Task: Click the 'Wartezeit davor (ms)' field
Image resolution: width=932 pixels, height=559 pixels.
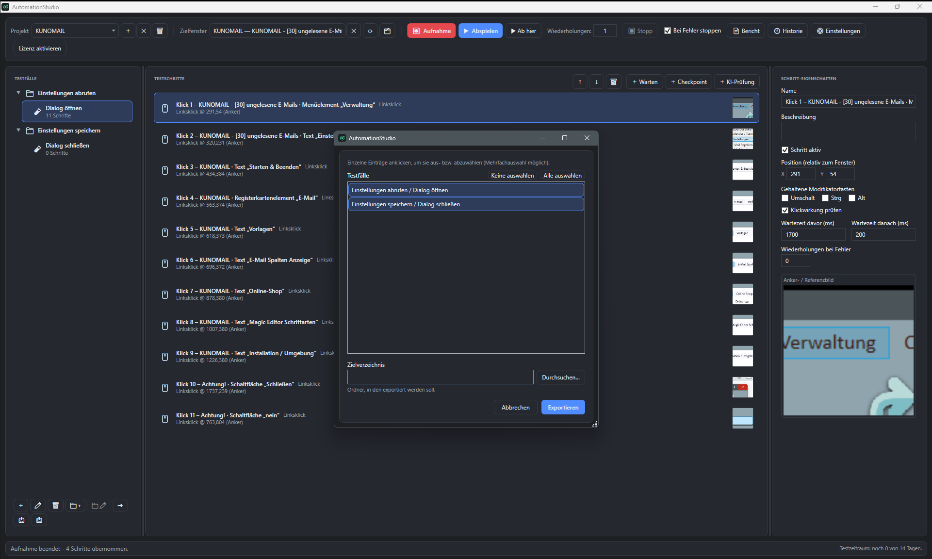Action: click(x=813, y=235)
